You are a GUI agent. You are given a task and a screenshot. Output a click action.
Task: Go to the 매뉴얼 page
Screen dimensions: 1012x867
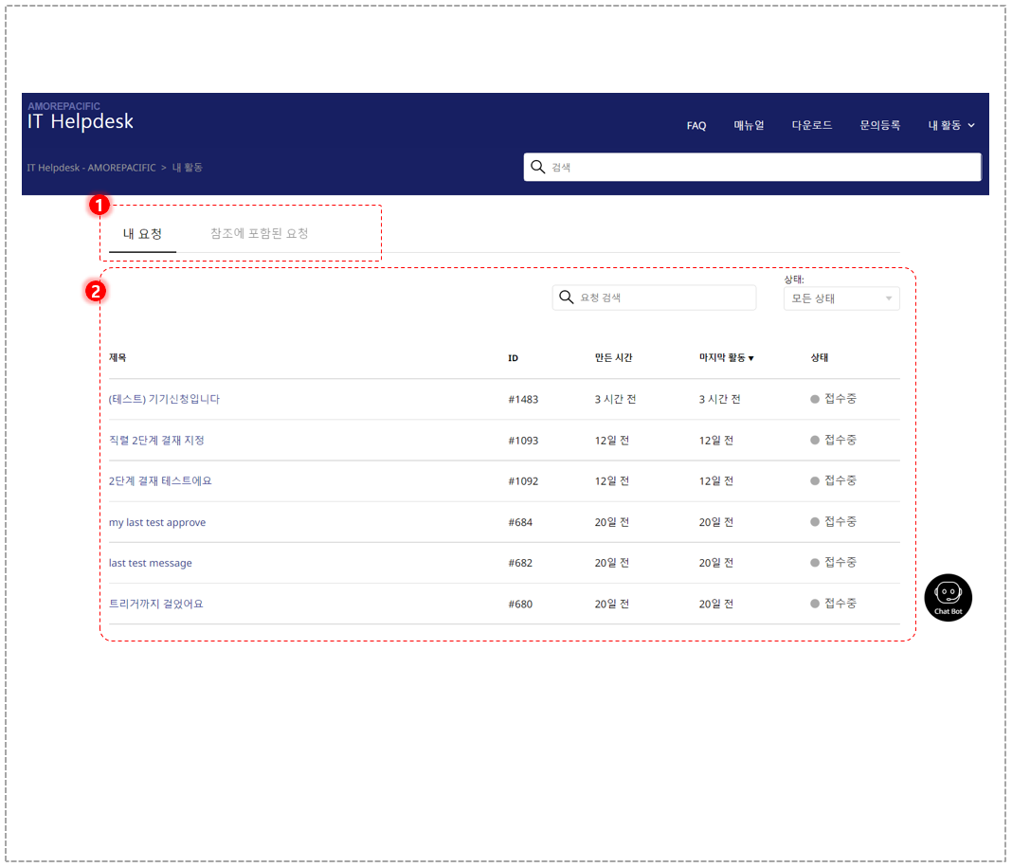point(749,125)
